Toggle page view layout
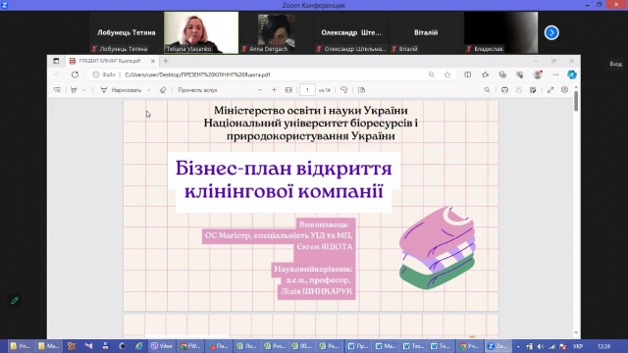The height and width of the screenshot is (353, 628). (361, 90)
